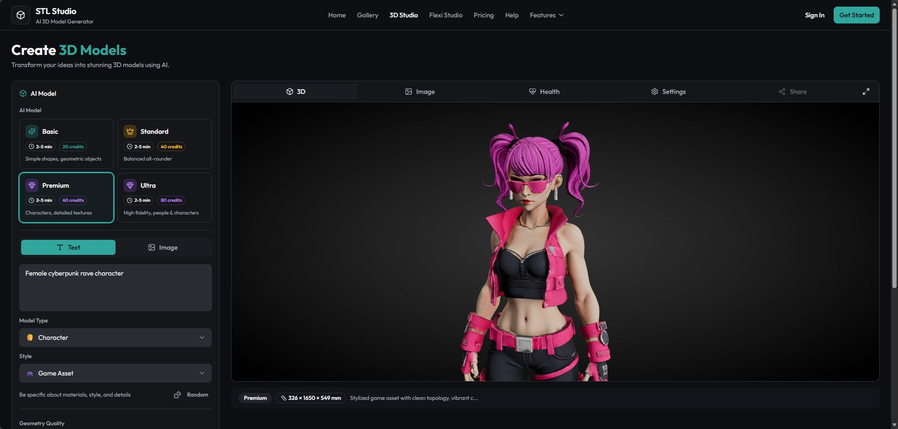
Task: Edit the text prompt field
Action: tap(115, 287)
